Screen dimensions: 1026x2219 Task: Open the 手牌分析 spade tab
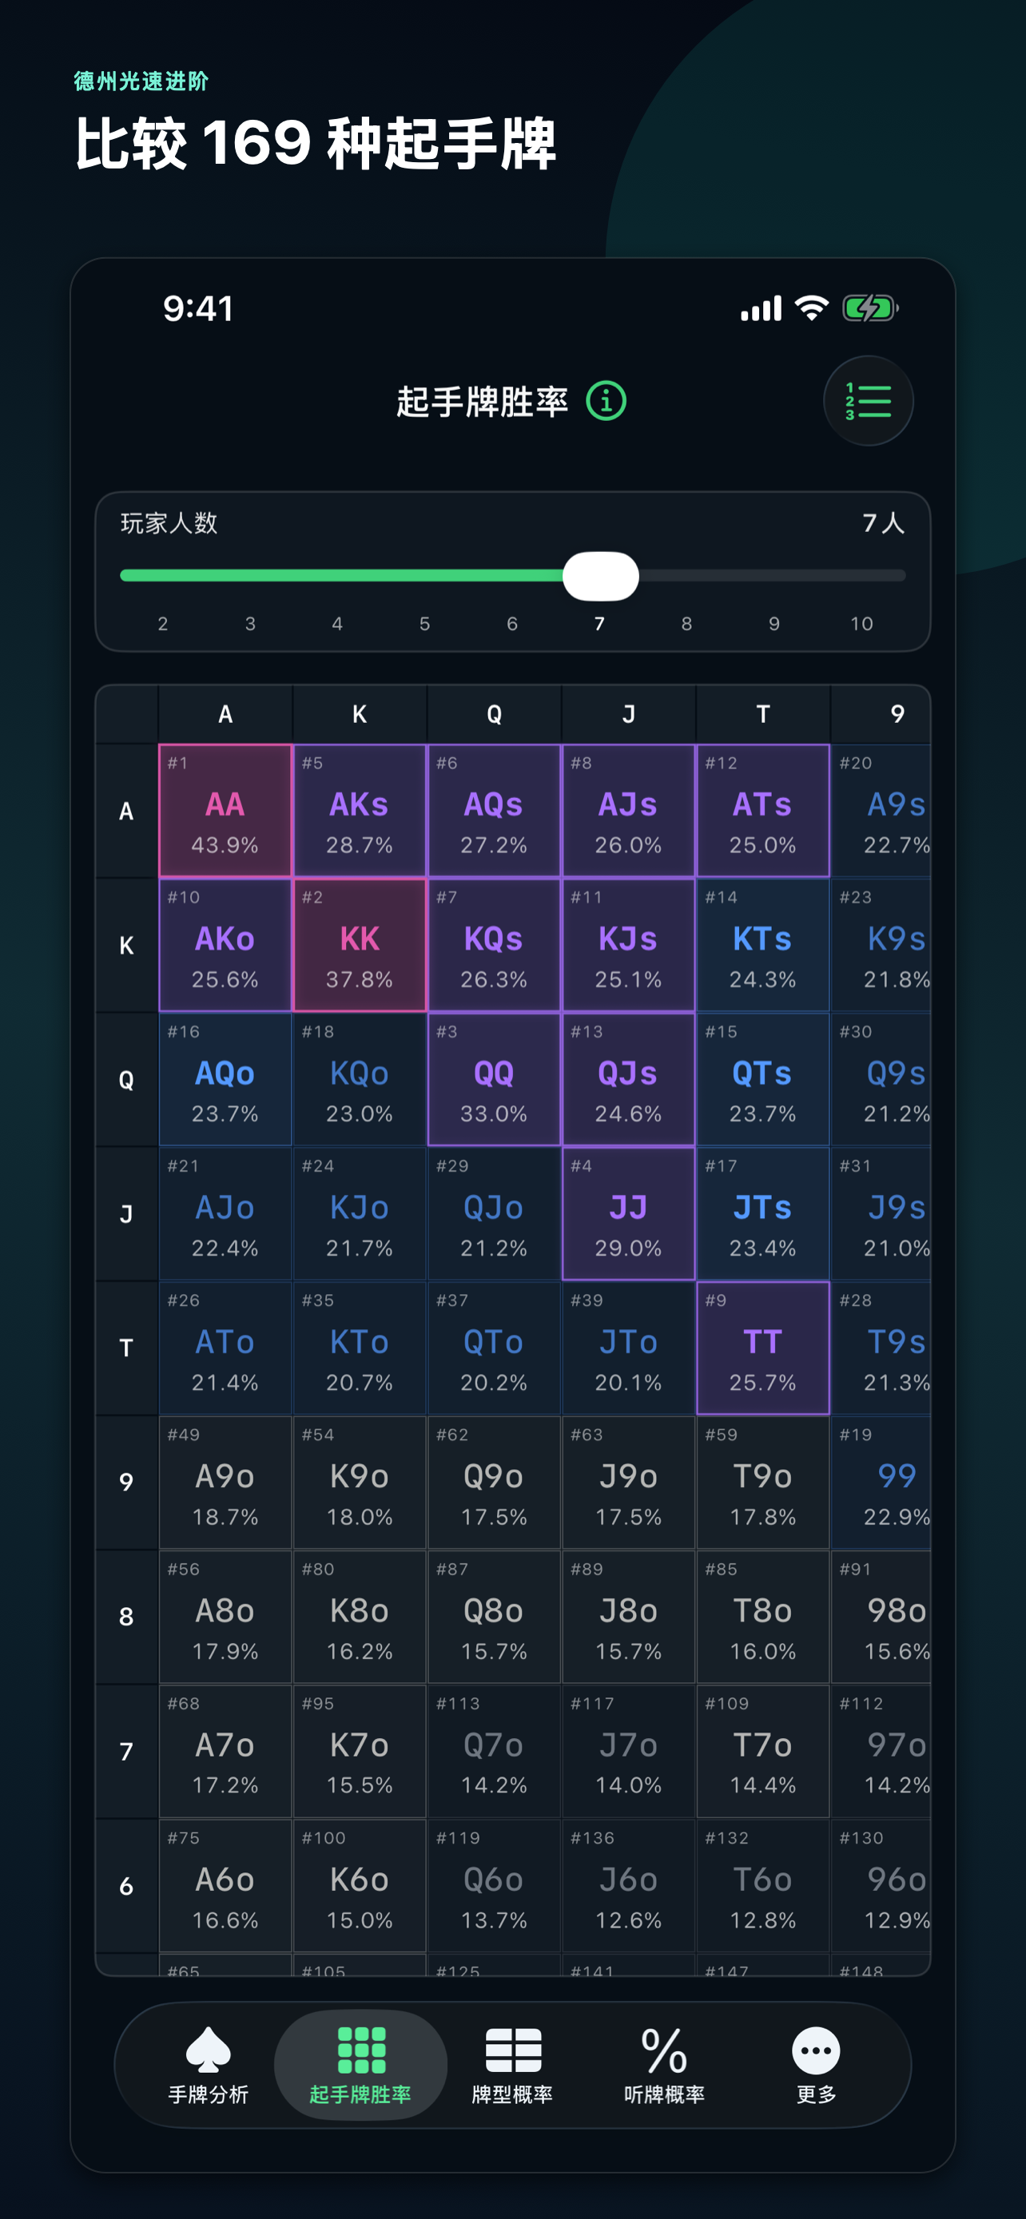209,2065
